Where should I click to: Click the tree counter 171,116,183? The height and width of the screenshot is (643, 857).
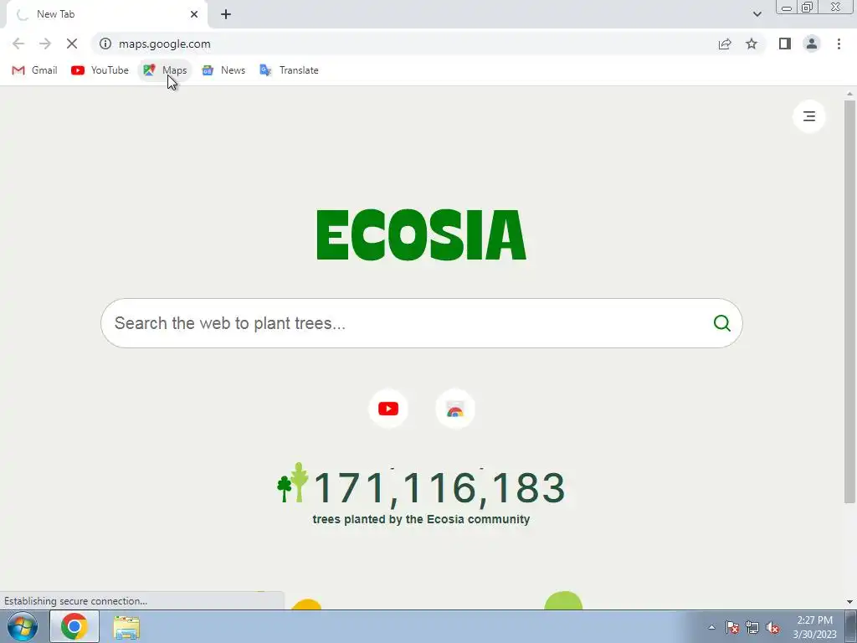tap(439, 488)
